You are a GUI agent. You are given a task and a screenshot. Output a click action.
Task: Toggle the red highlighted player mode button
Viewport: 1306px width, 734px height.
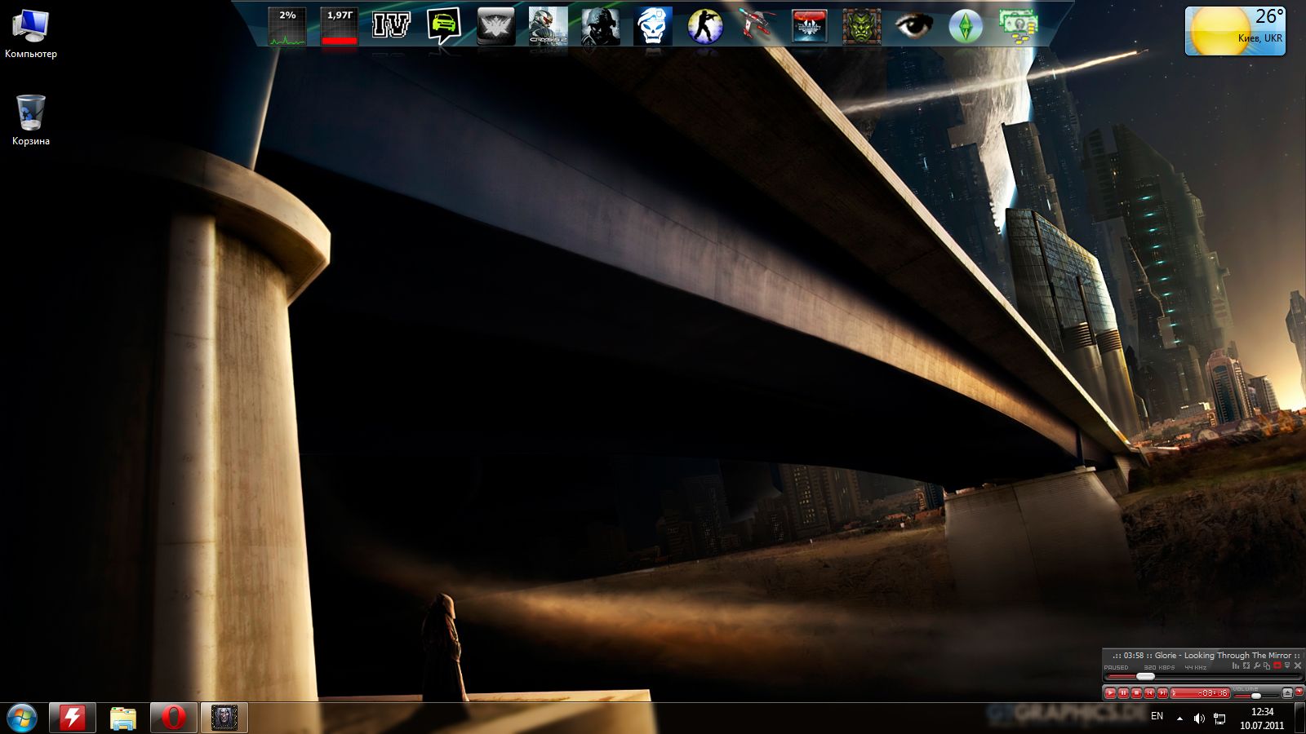tap(1277, 666)
